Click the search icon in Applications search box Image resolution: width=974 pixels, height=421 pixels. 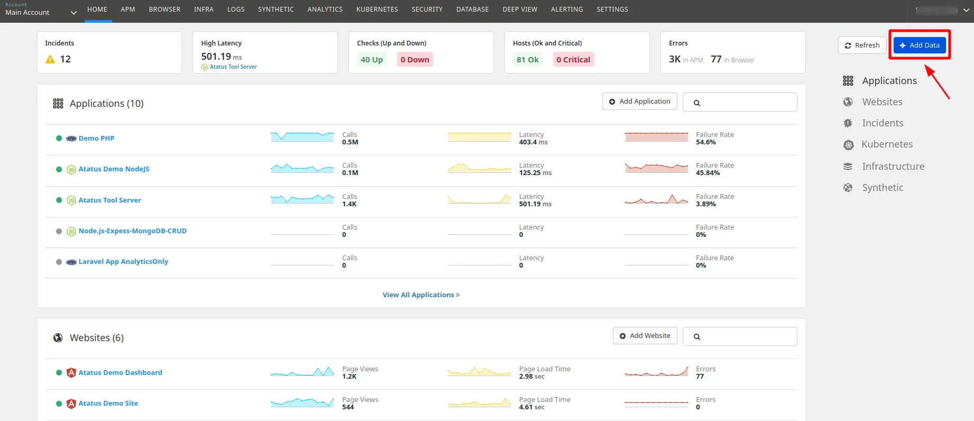(697, 103)
